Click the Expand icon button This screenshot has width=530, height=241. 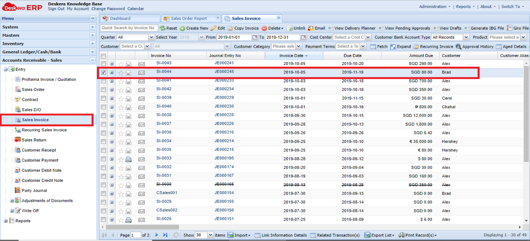tap(393, 47)
